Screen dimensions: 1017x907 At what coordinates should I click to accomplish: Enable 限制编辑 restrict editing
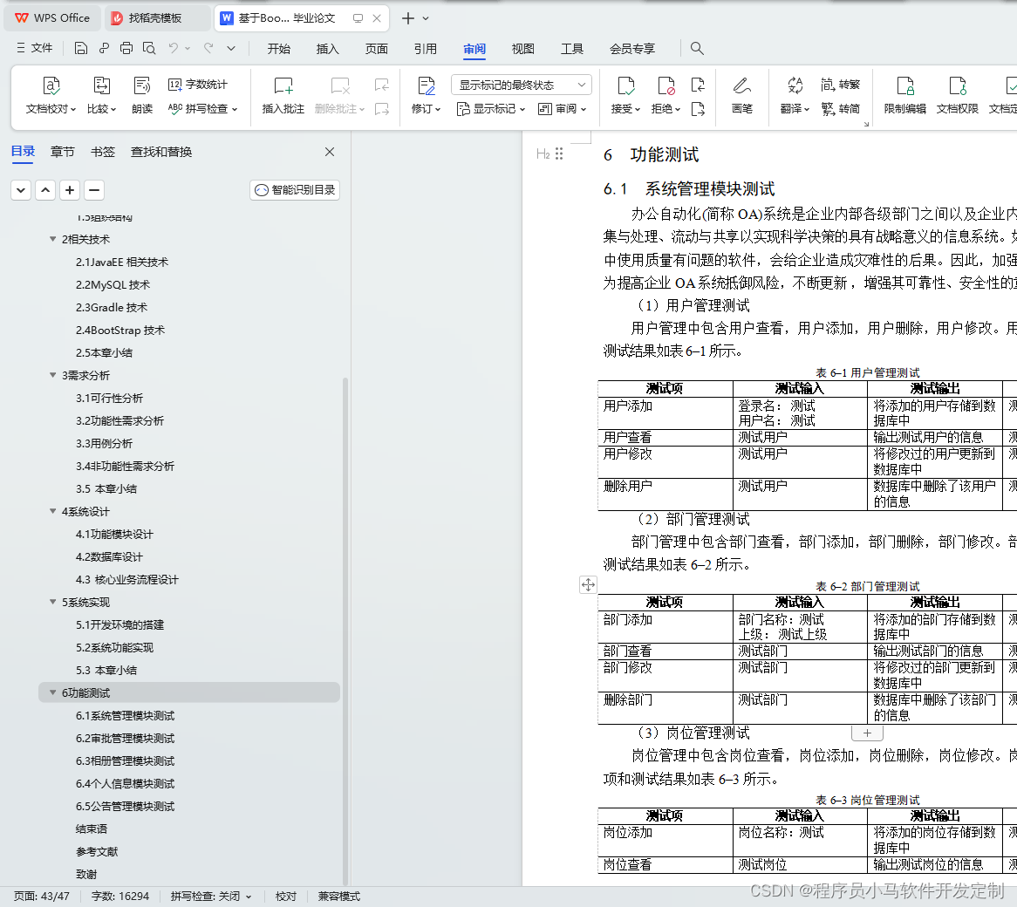pyautogui.click(x=905, y=96)
